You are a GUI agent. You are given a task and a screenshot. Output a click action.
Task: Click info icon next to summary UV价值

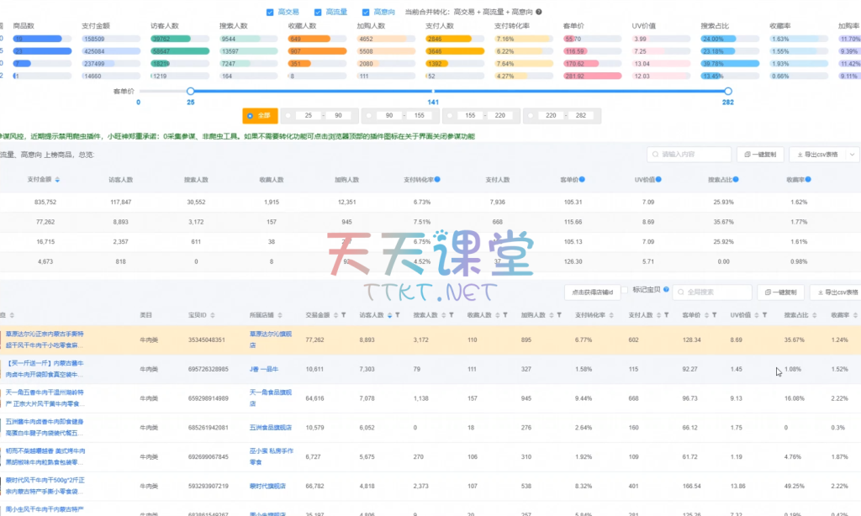[661, 180]
